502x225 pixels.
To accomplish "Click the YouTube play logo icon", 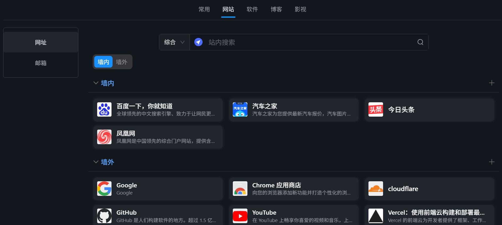I will click(240, 216).
